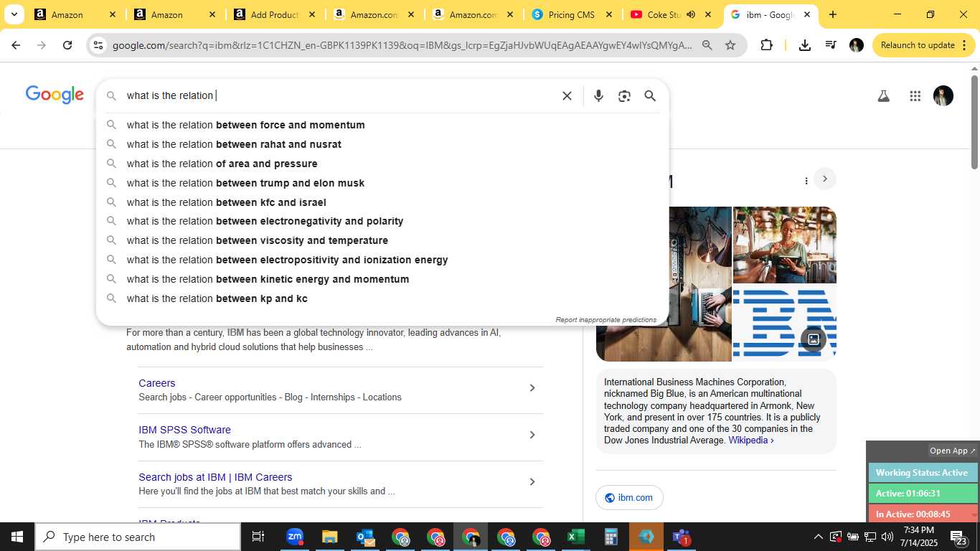Open Zoom app from the taskbar
Image resolution: width=980 pixels, height=551 pixels.
[295, 537]
